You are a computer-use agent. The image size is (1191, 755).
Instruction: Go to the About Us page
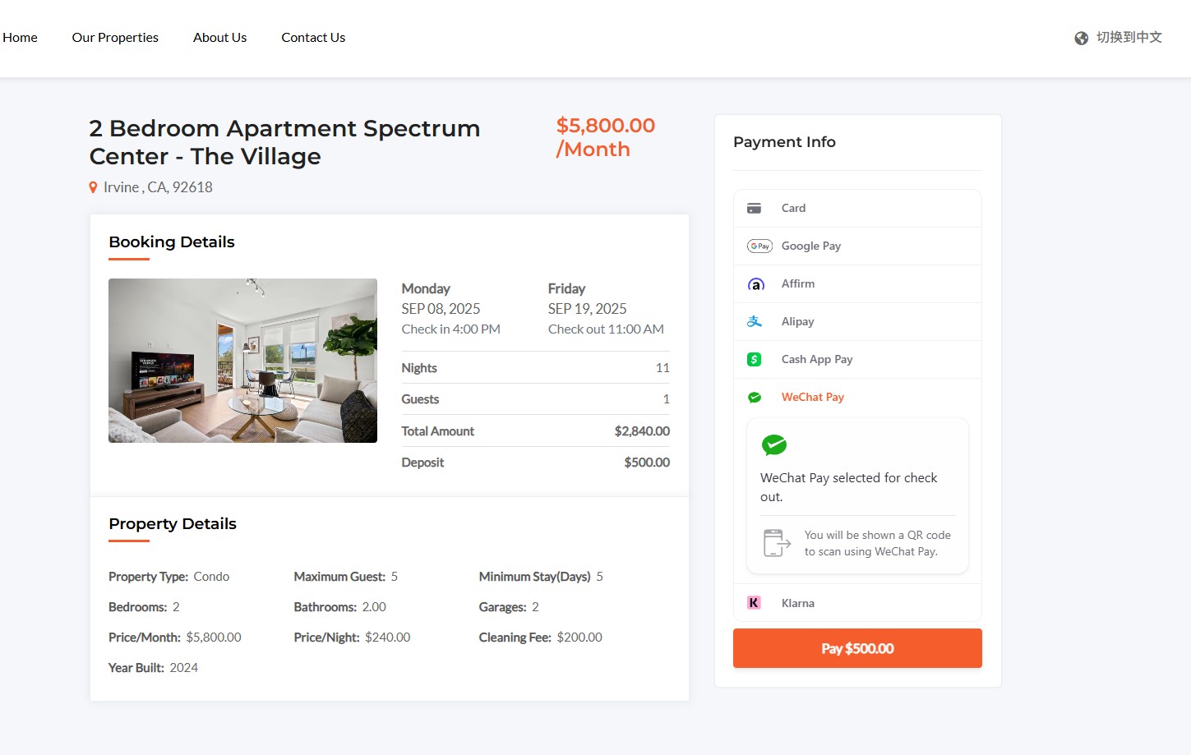point(219,38)
